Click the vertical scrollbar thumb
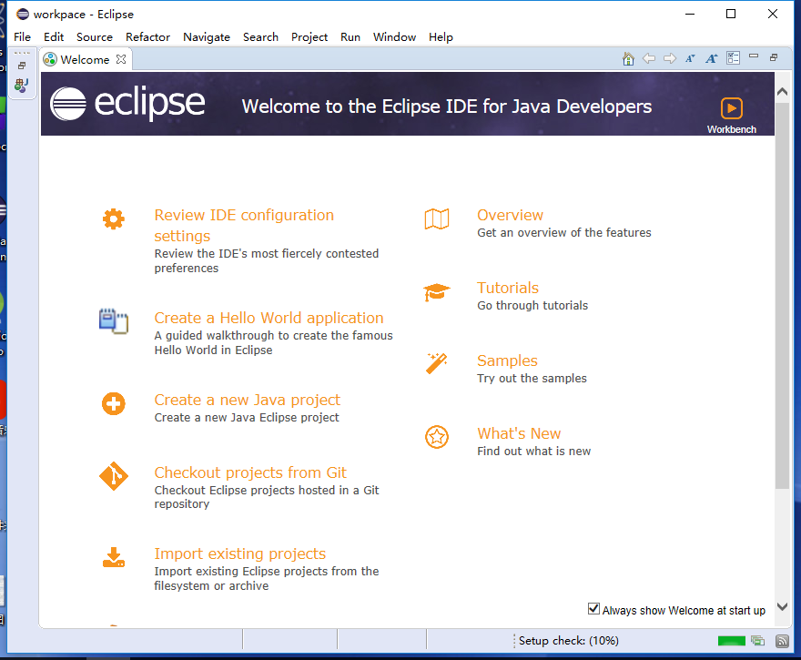 click(782, 295)
